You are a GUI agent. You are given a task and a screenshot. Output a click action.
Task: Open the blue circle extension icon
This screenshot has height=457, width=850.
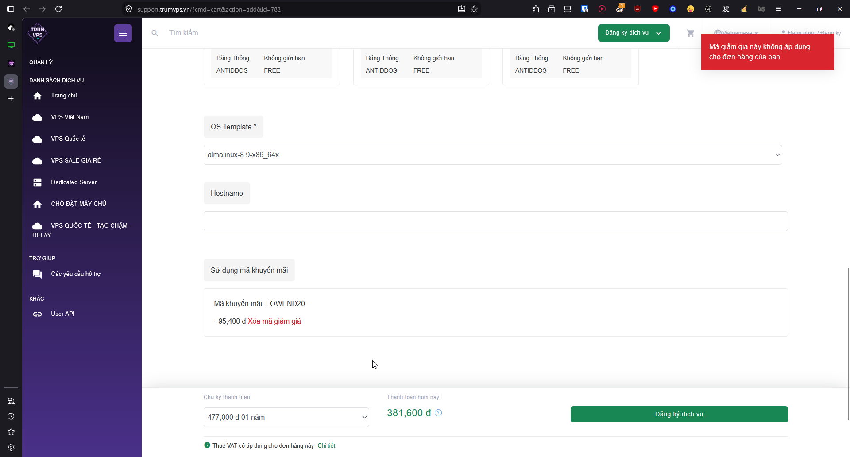click(673, 9)
